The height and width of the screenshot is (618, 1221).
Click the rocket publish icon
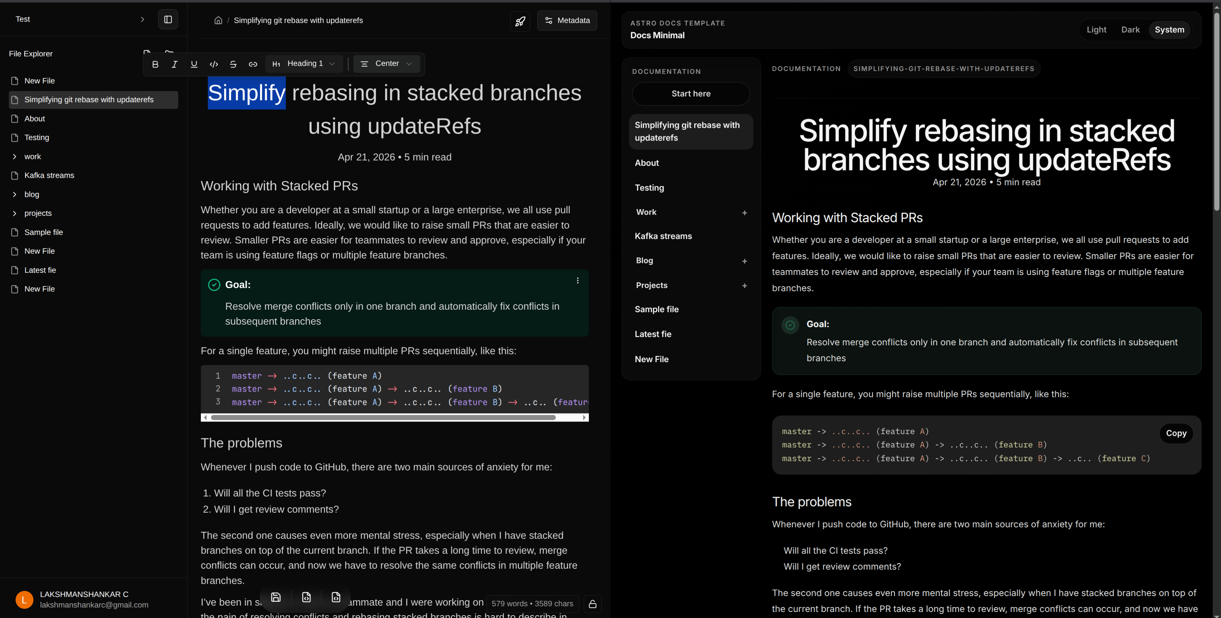520,21
